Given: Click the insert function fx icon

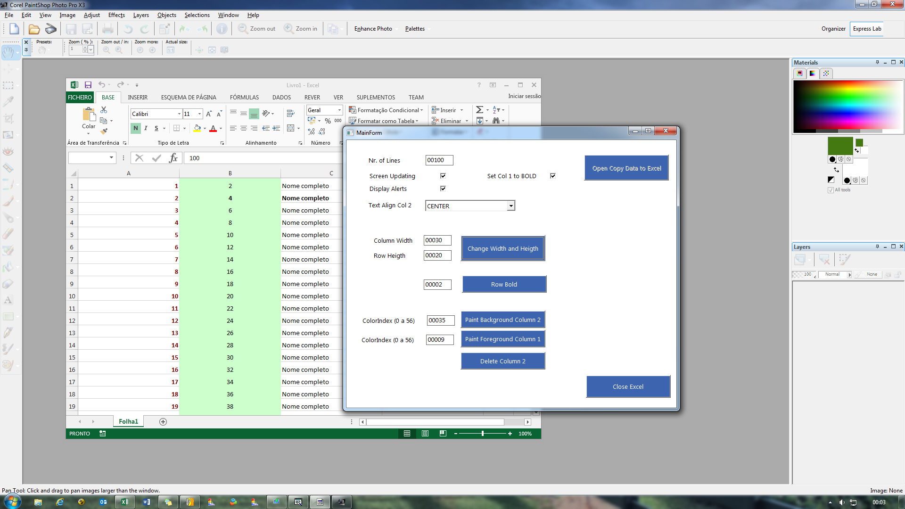Looking at the screenshot, I should click(173, 158).
